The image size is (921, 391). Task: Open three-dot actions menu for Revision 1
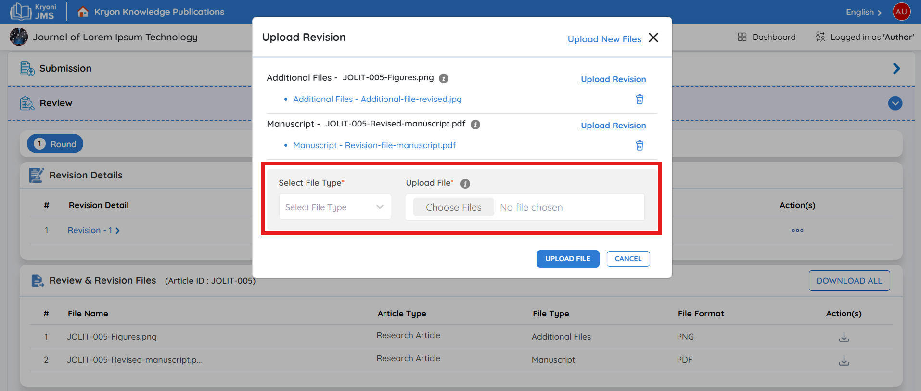(x=797, y=231)
